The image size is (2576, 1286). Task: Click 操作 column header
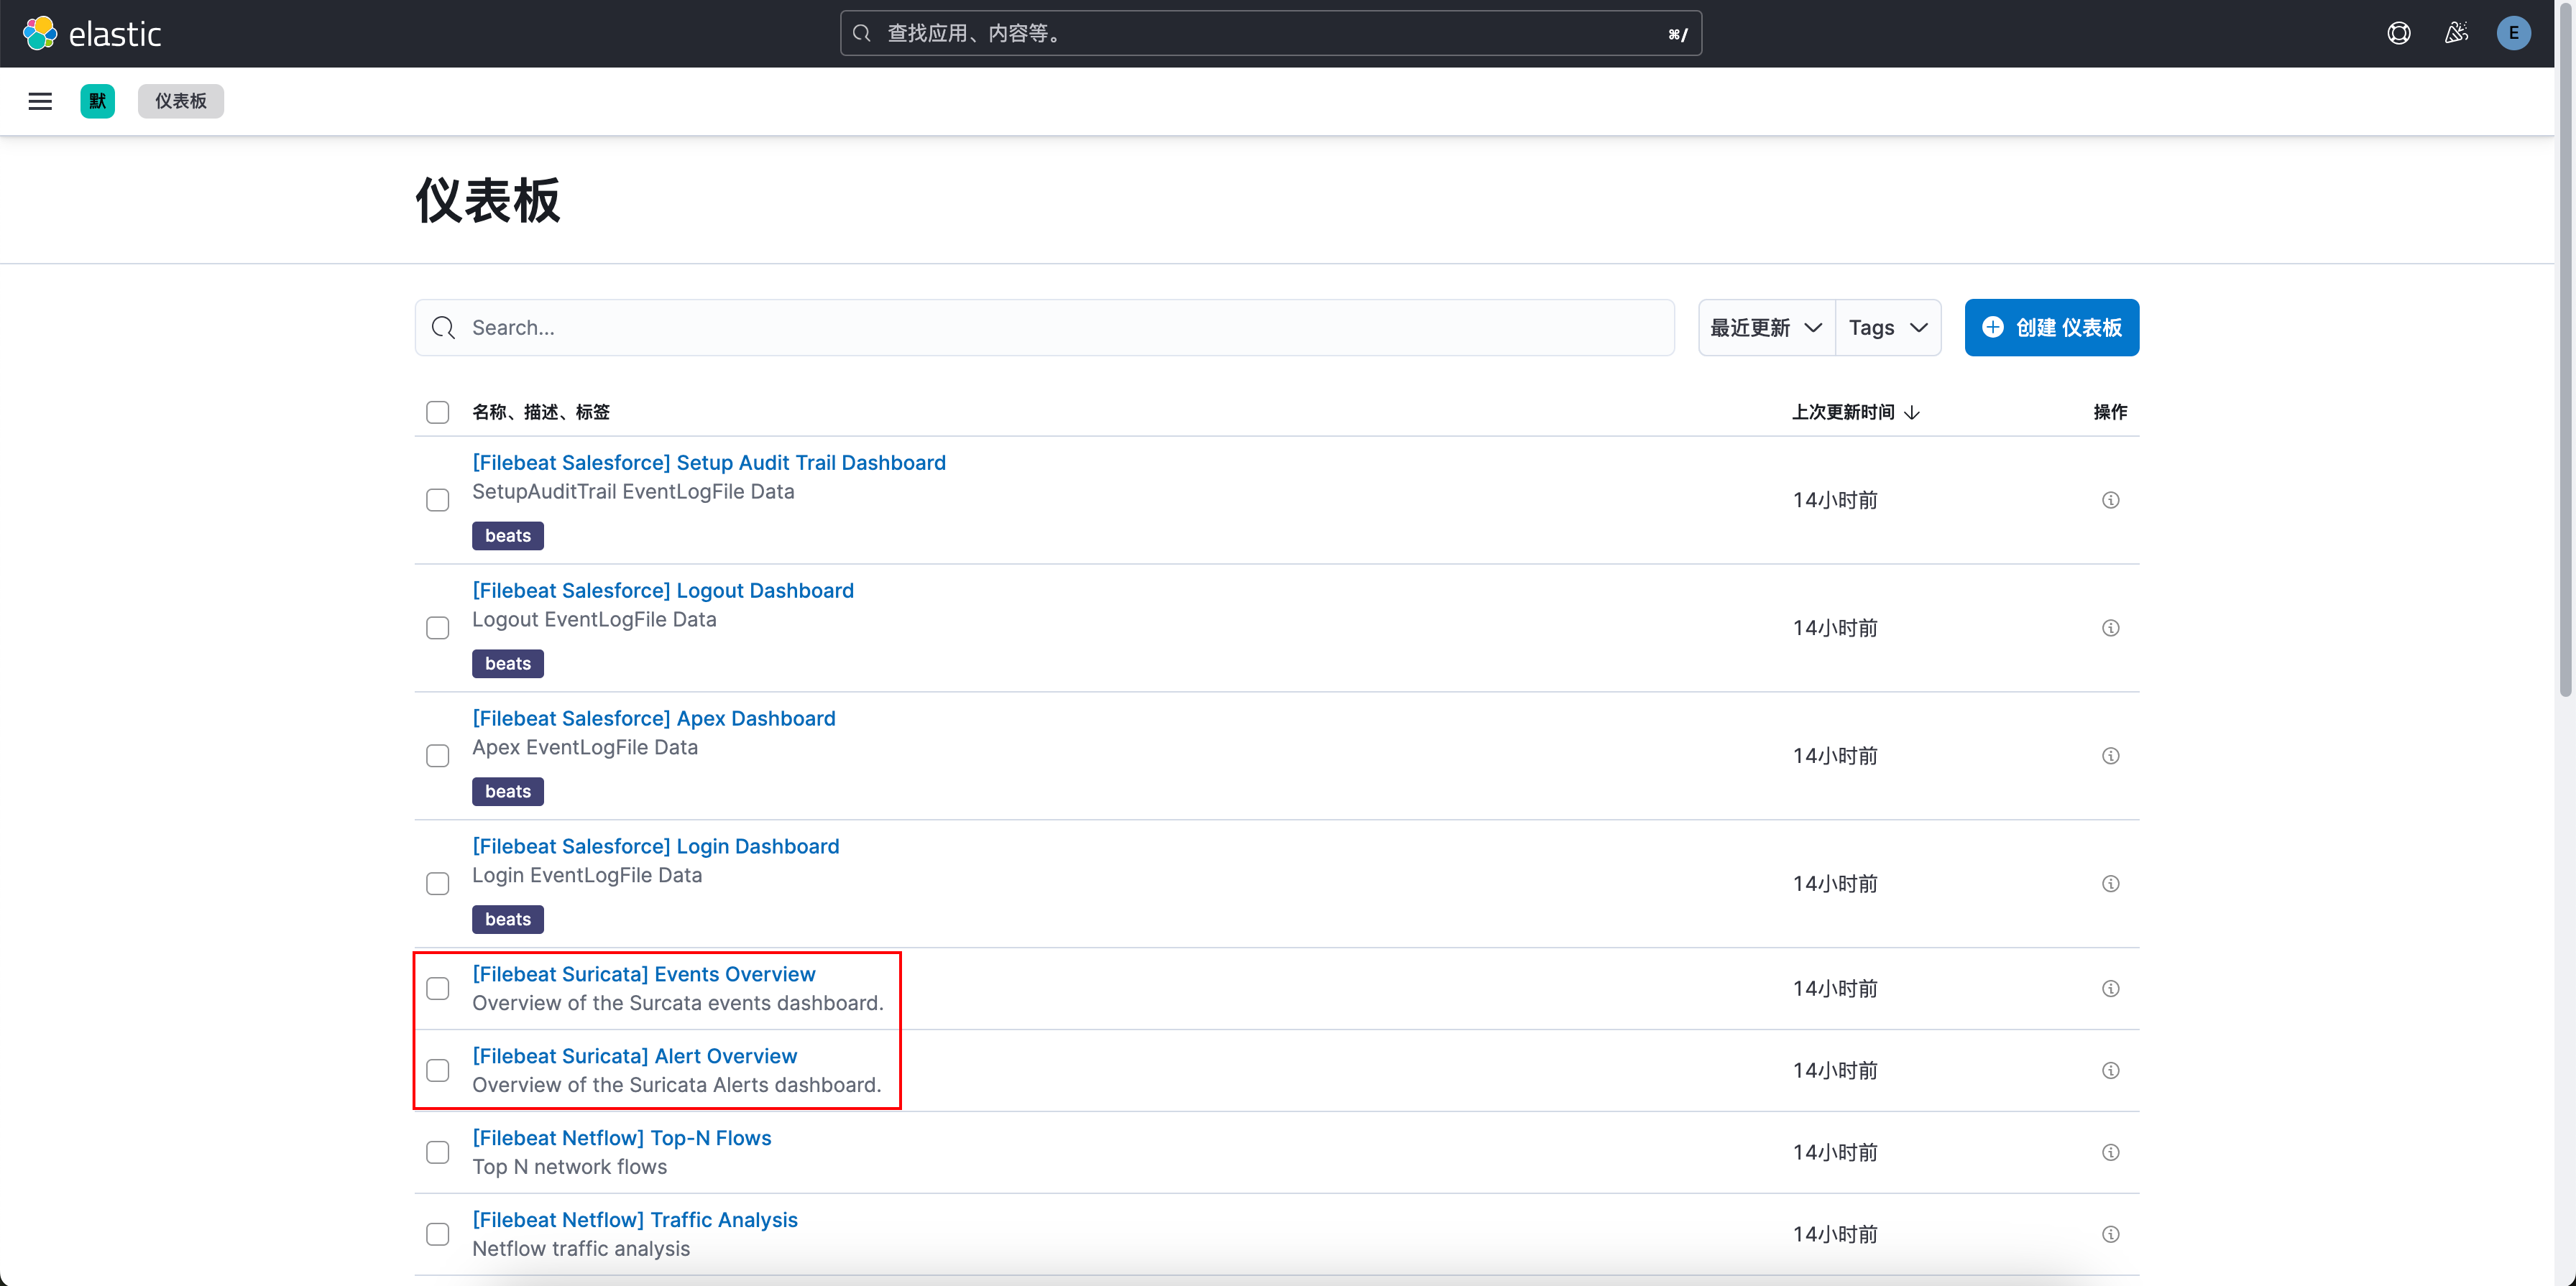2110,412
